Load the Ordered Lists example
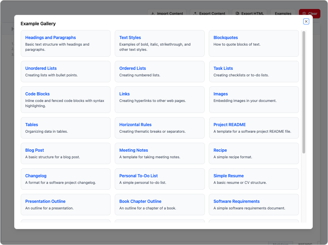 tap(159, 72)
